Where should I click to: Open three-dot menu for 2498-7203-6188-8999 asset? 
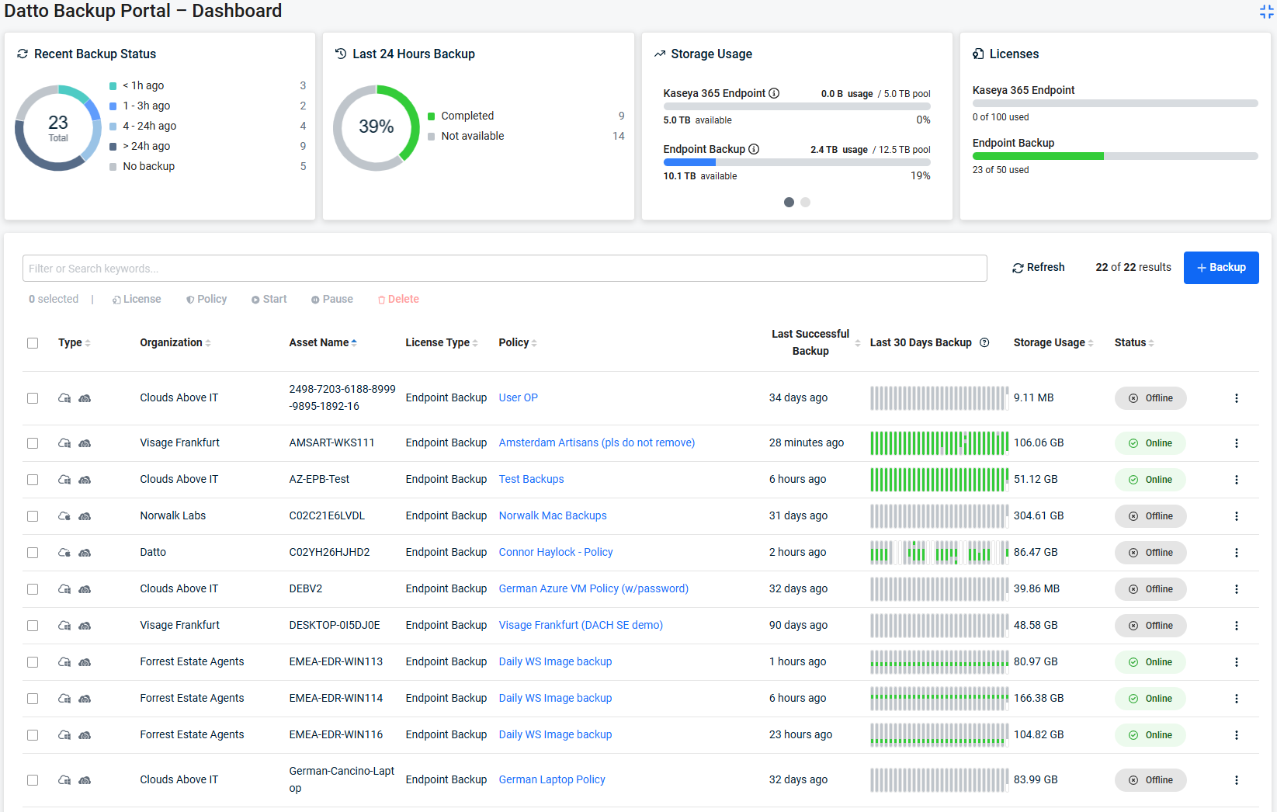coord(1237,398)
